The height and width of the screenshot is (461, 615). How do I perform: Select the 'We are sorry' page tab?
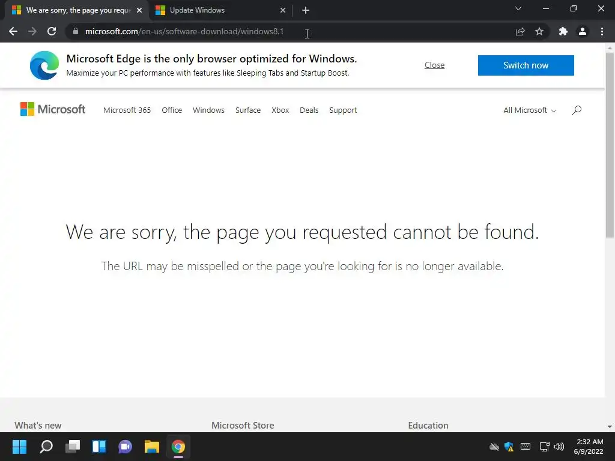tap(76, 10)
